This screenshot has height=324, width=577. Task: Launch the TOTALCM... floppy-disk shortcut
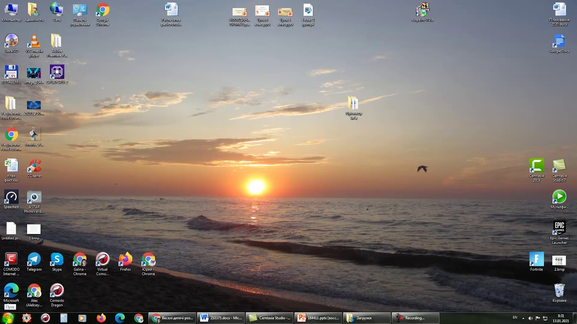coord(11,75)
